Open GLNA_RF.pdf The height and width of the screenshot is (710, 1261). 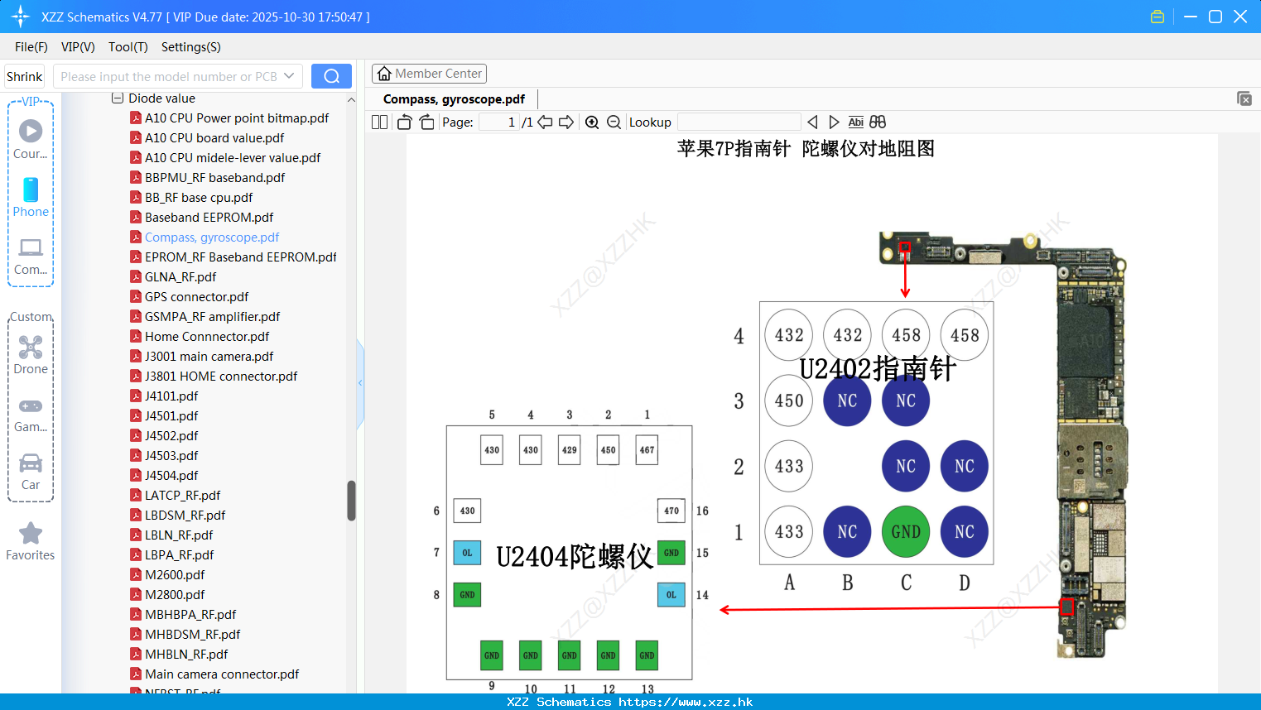[x=180, y=277]
